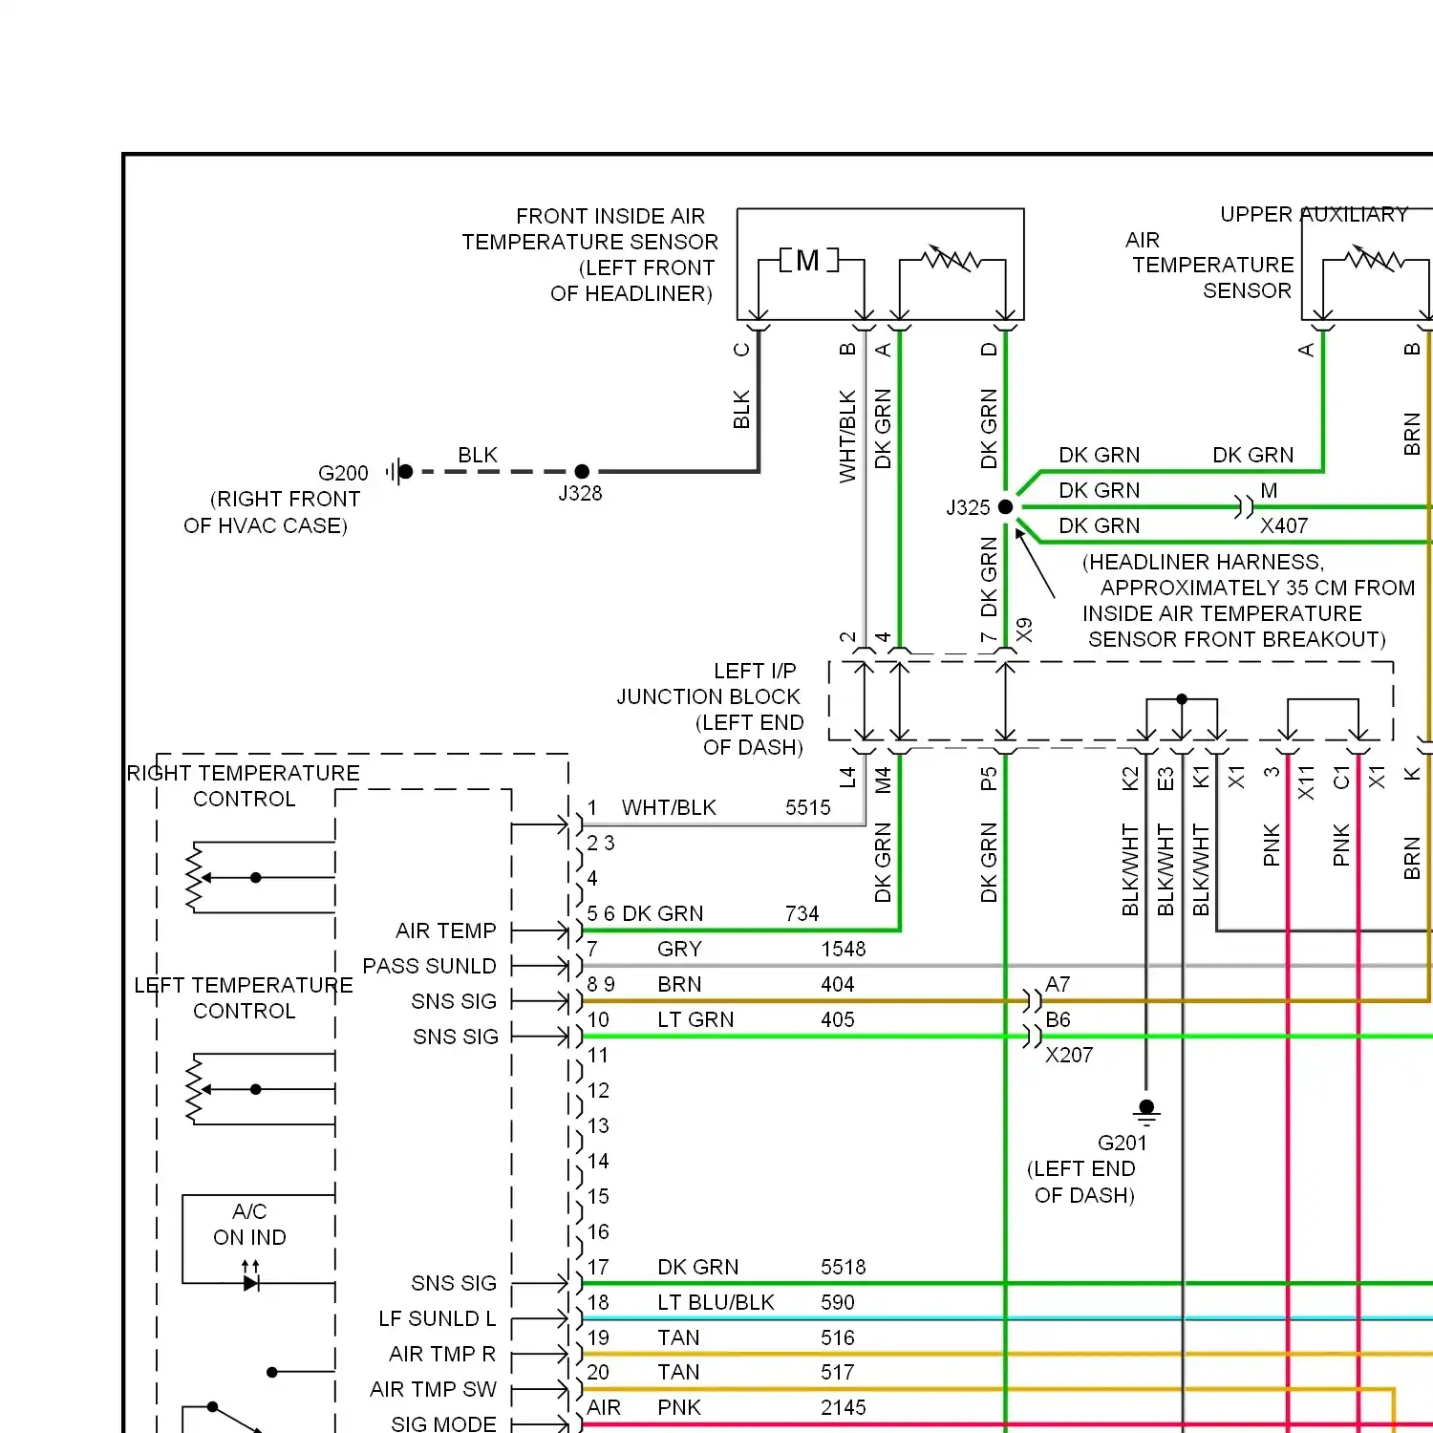The image size is (1433, 1433).
Task: Select the B6 terminal label
Action: (x=1058, y=1020)
